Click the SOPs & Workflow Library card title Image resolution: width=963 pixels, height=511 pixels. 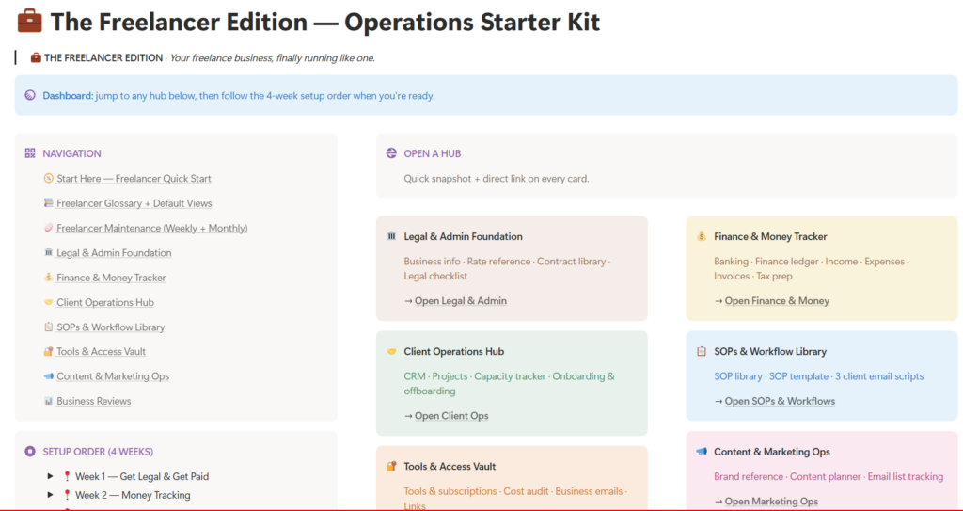pyautogui.click(x=770, y=352)
